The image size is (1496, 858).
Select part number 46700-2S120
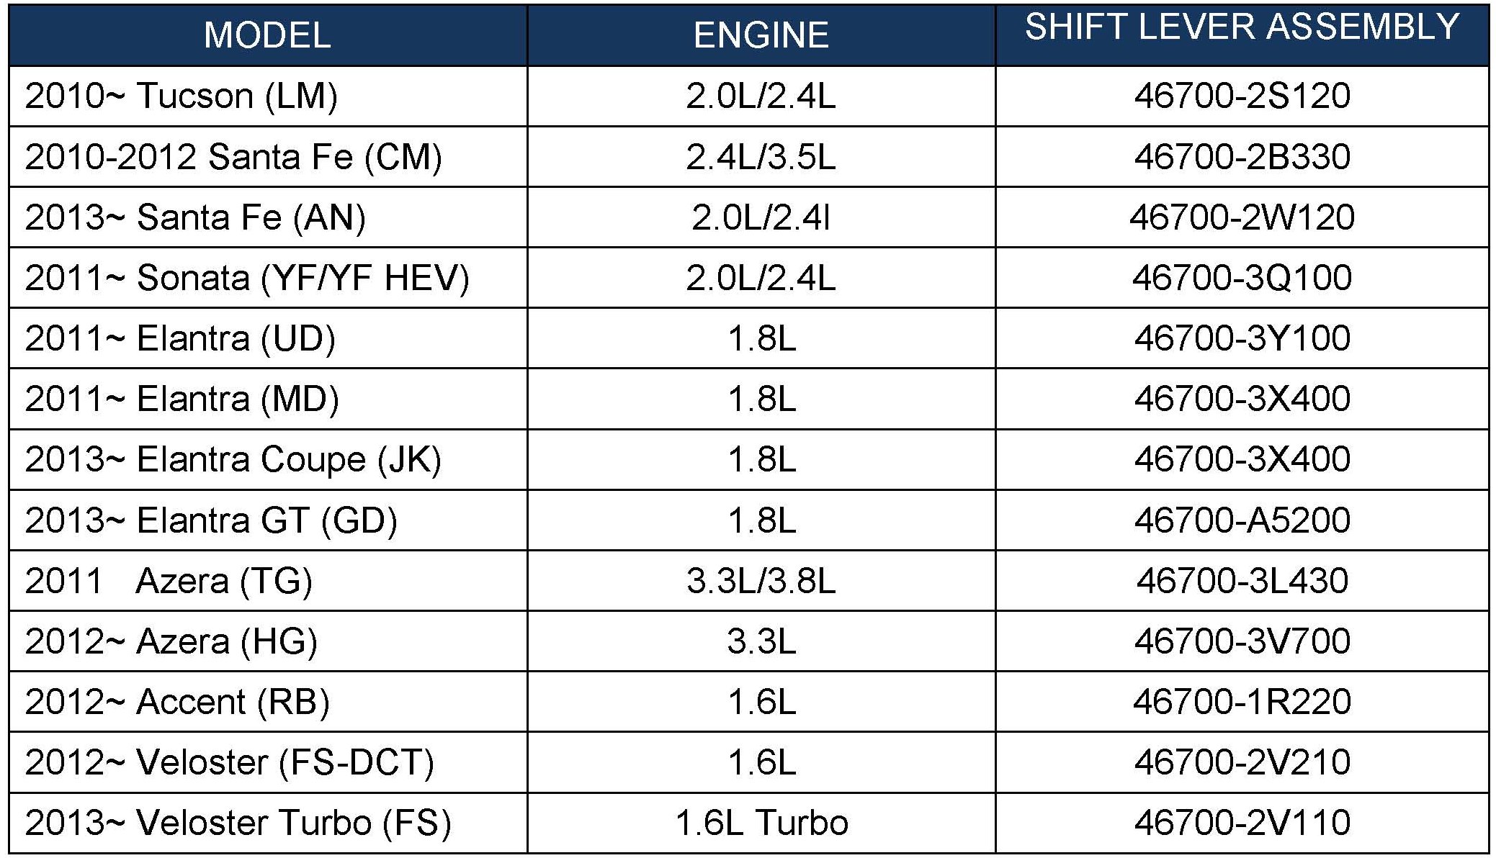[1242, 96]
